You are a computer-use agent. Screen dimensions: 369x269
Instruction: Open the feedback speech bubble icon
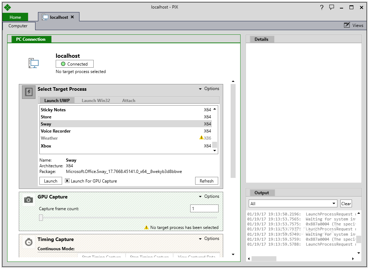pyautogui.click(x=332, y=7)
